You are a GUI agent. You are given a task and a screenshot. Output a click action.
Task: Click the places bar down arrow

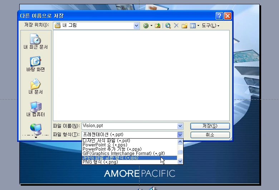[36, 137]
